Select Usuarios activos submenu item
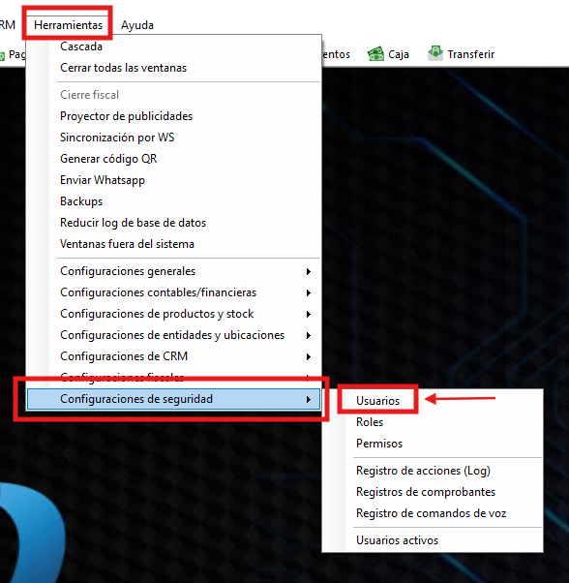 click(x=397, y=540)
